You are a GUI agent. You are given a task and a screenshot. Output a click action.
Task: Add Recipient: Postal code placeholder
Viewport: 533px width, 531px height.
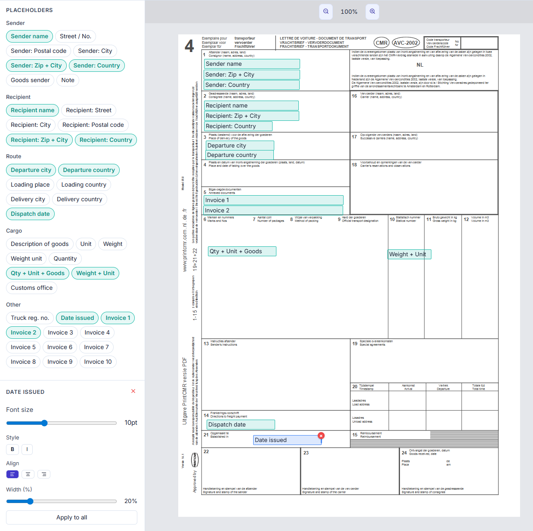[93, 125]
